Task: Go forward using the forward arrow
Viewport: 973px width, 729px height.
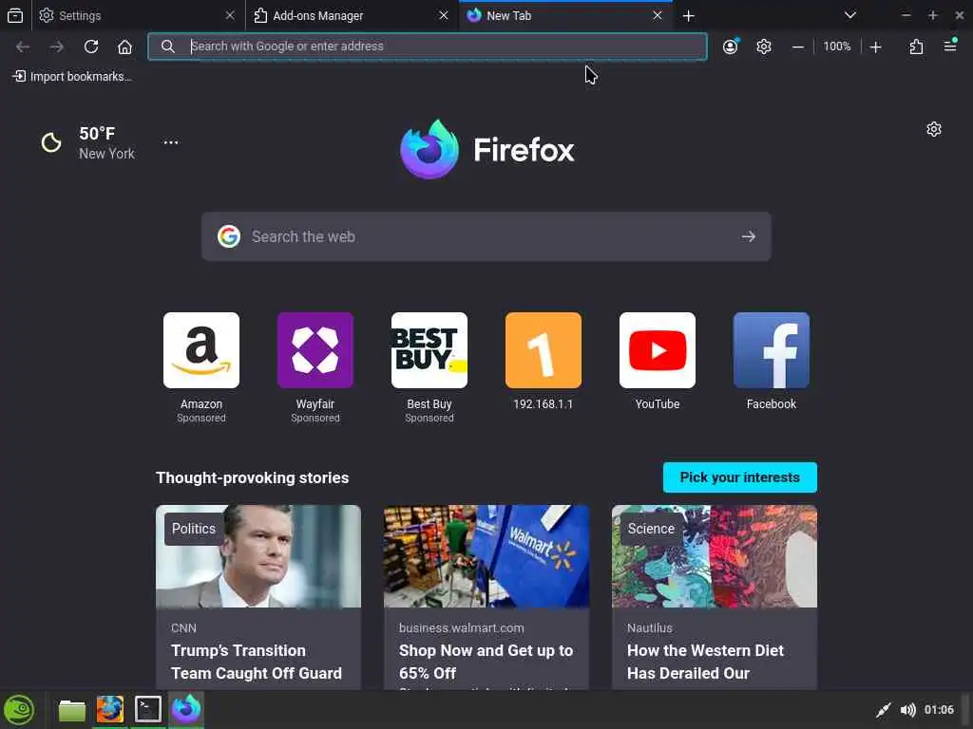Action: (56, 47)
